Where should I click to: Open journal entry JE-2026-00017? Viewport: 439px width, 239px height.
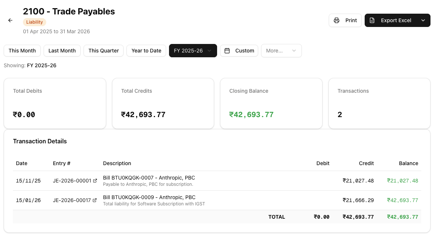pos(72,200)
